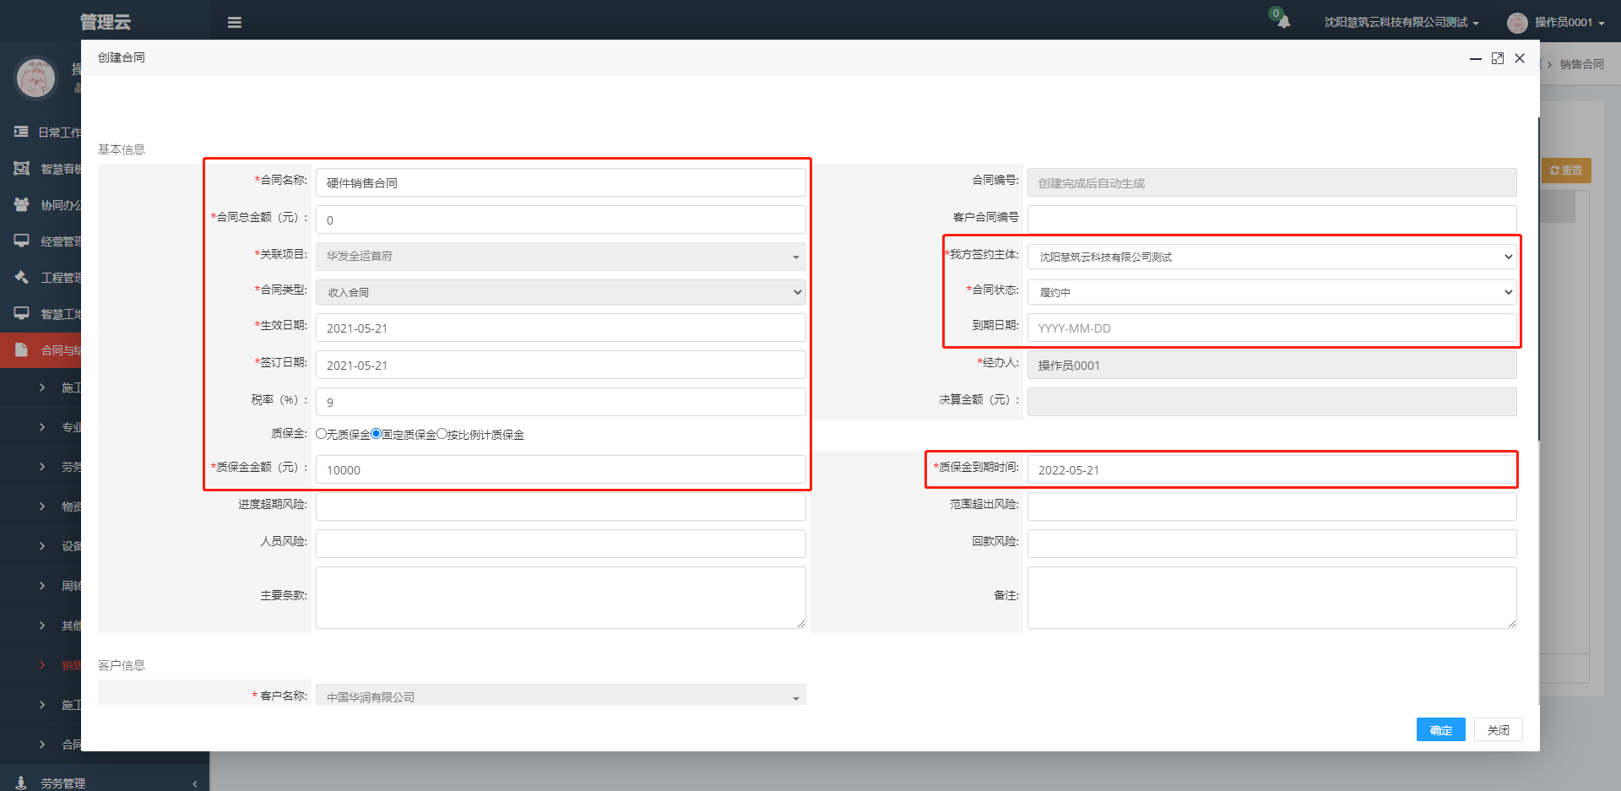The height and width of the screenshot is (791, 1621).
Task: Expand the 施工 submenu chevron below 合同
Action: [42, 387]
